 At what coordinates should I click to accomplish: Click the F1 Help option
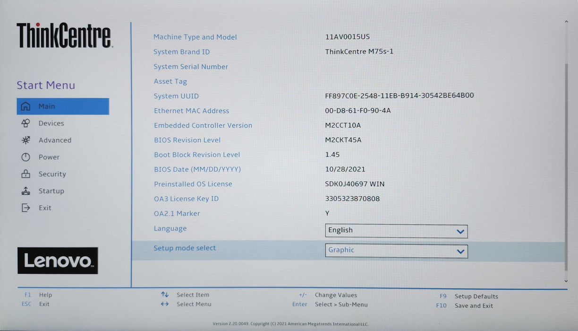(x=38, y=294)
